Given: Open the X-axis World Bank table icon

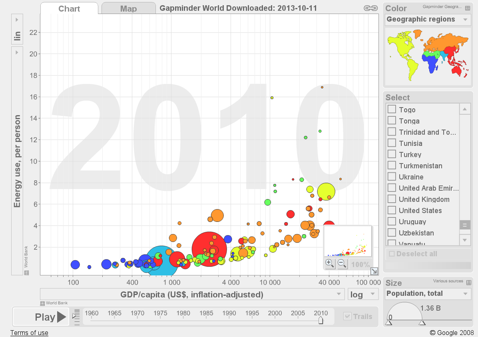Looking at the screenshot, I should coord(43,303).
